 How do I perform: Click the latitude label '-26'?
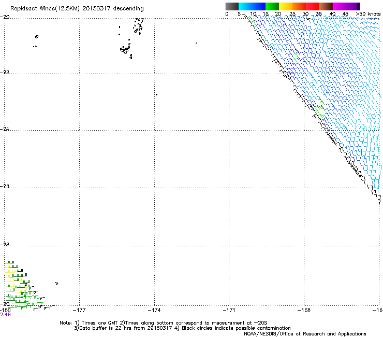5,187
